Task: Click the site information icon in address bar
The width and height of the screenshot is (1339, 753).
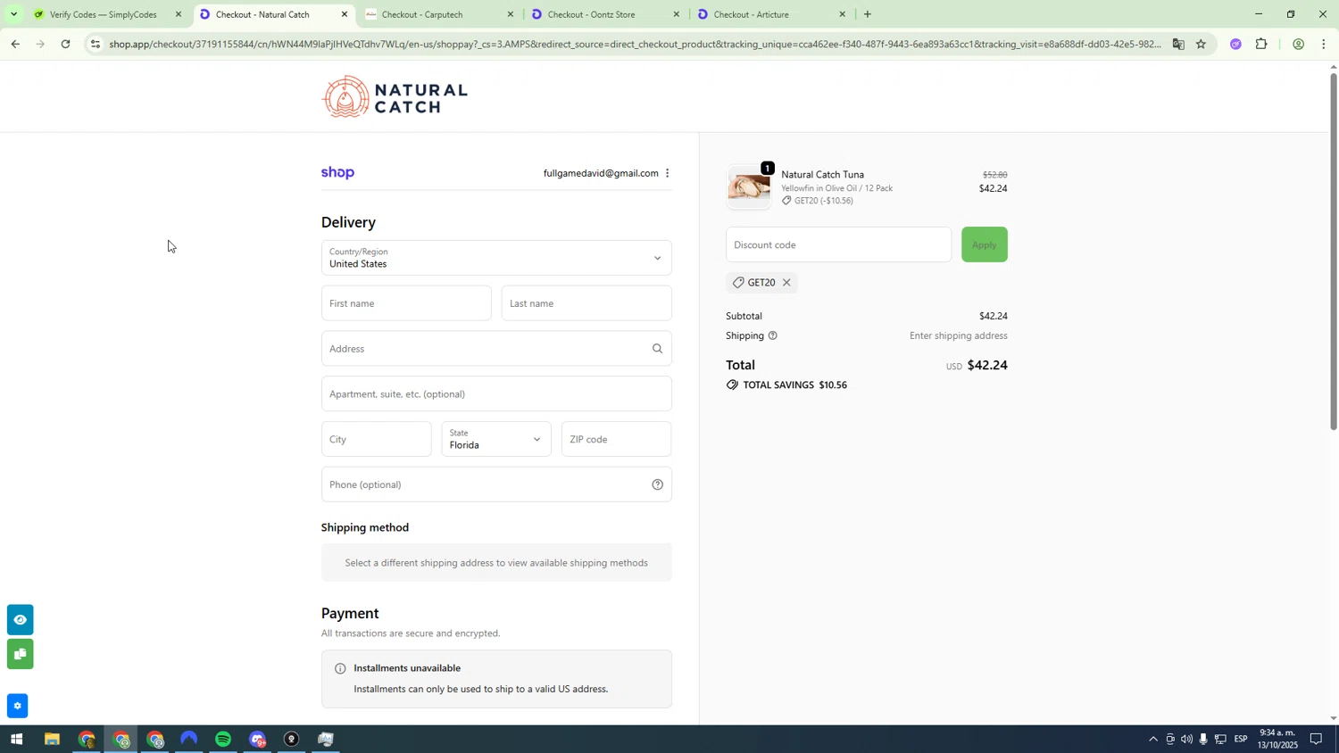Action: (x=96, y=44)
